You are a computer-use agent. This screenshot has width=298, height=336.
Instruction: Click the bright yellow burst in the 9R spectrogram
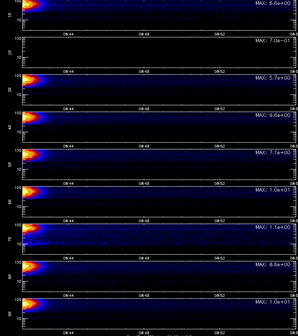click(27, 304)
